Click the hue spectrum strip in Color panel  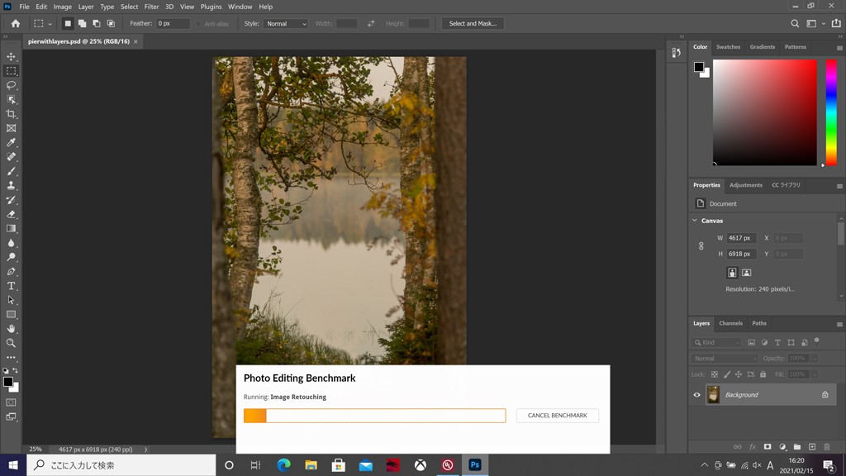pos(831,112)
